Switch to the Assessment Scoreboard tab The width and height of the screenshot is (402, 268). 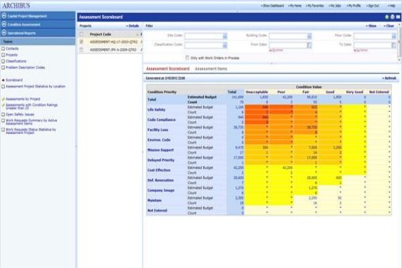pos(167,69)
